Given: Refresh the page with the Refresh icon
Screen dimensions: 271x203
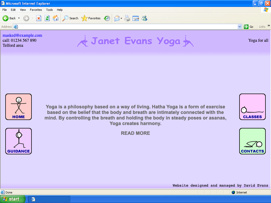Looking at the screenshot, I should tap(47, 18).
